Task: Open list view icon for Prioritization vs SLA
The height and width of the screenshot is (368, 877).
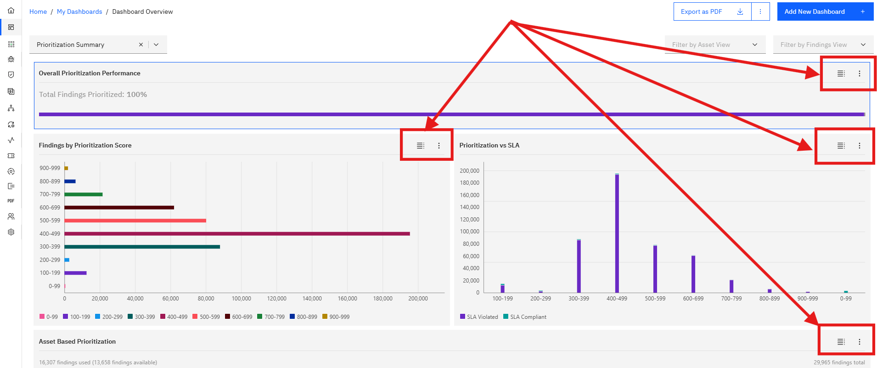Action: click(x=841, y=146)
